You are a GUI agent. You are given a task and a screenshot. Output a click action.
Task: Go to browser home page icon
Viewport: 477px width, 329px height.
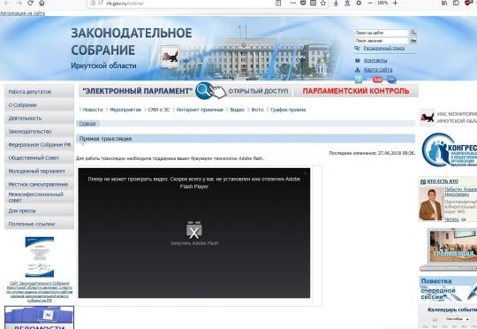click(42, 3)
